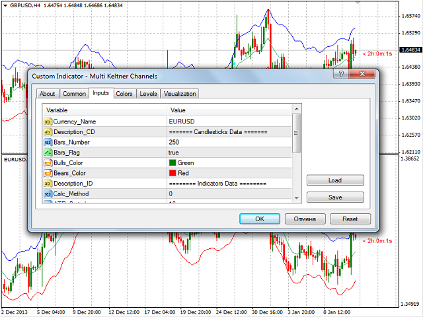Image resolution: width=423 pixels, height=317 pixels.
Task: Click the GBPUSD,H4 chart title text
Action: click(25, 5)
